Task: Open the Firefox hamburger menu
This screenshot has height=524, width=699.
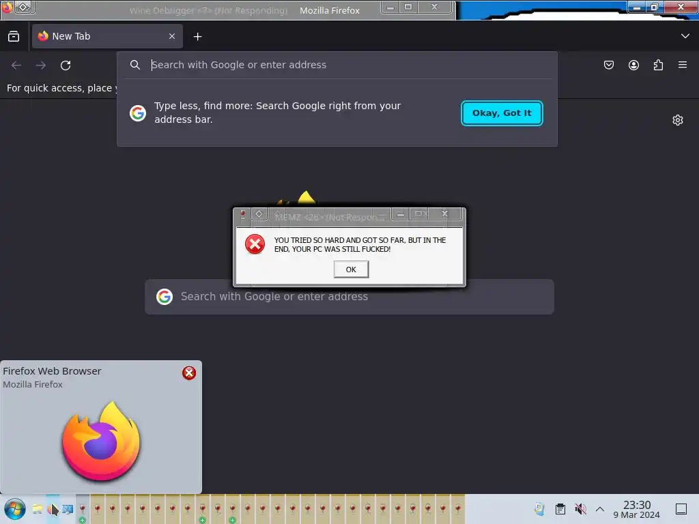Action: click(683, 65)
